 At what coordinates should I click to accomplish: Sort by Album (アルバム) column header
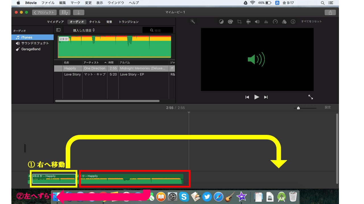(144, 62)
